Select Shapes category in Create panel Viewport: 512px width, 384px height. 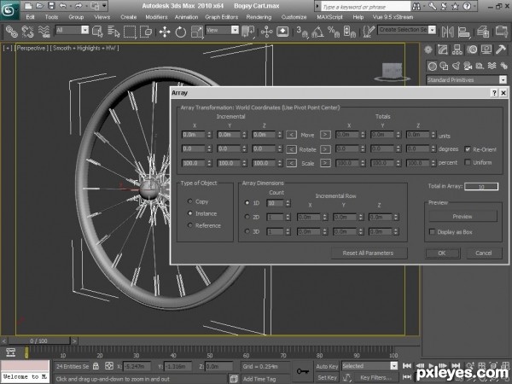(x=444, y=67)
